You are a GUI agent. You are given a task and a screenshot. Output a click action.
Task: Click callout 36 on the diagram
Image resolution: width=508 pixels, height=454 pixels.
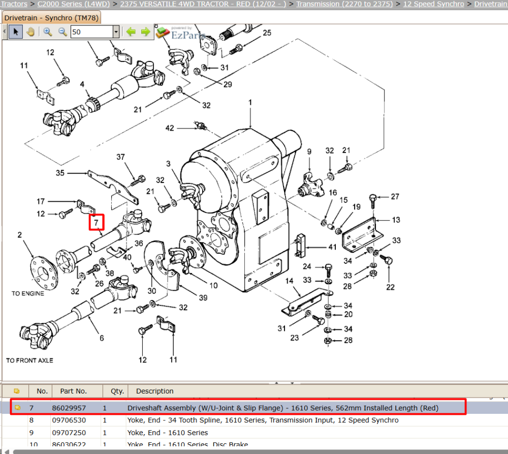click(139, 243)
